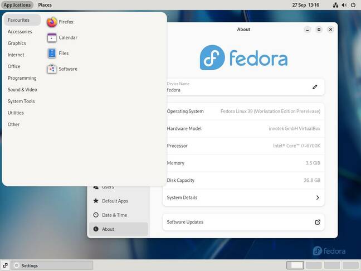Open the Software Updates row
361x271 pixels.
pos(243,222)
